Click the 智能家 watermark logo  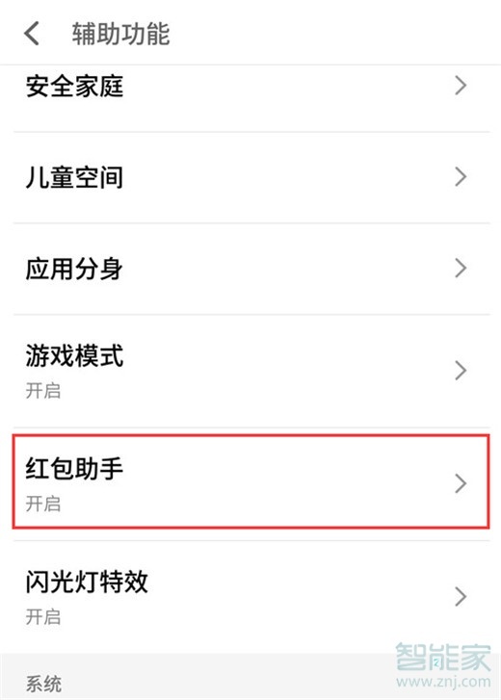click(x=443, y=657)
